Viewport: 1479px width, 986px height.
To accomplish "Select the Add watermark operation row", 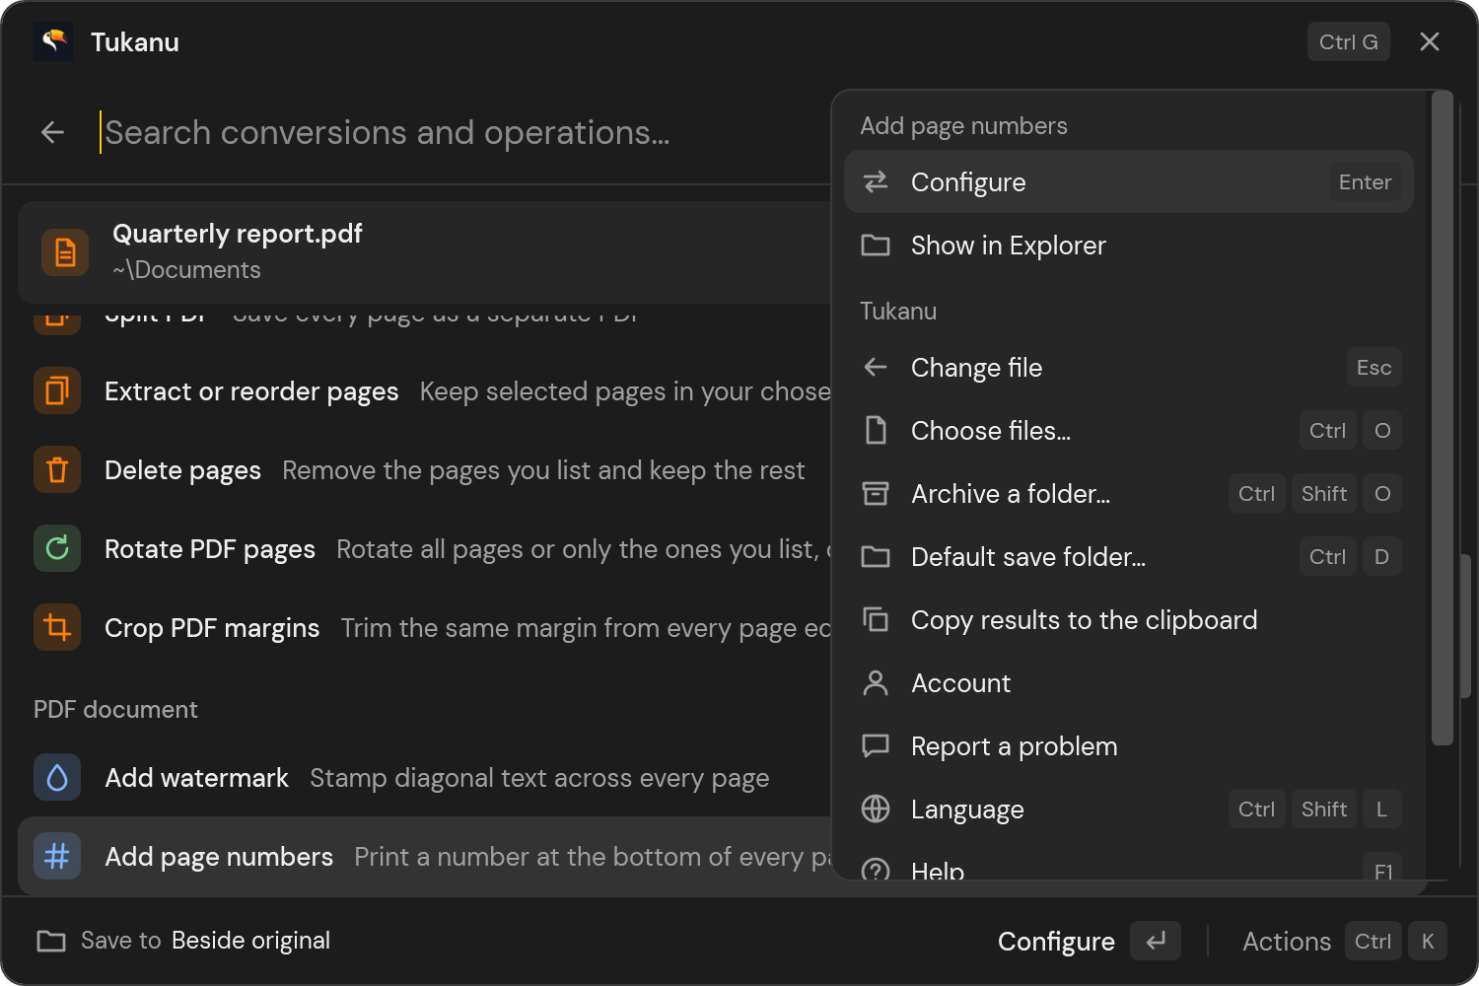I will (425, 777).
